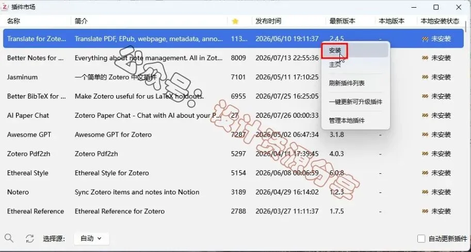The image size is (471, 252).
Task: Click description 'Sync Zotero items and notes into Notion'
Action: tap(137, 192)
